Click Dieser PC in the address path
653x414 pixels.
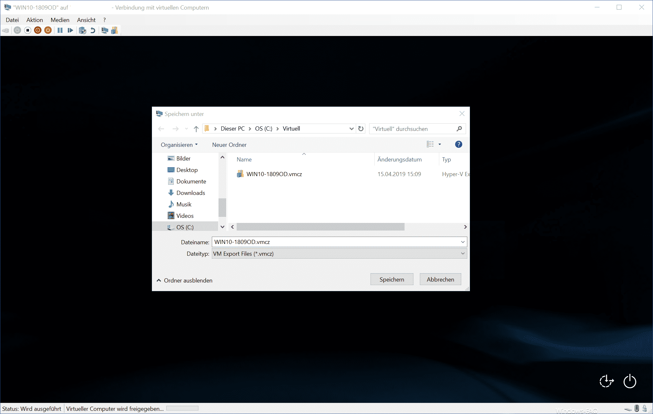[x=233, y=129]
